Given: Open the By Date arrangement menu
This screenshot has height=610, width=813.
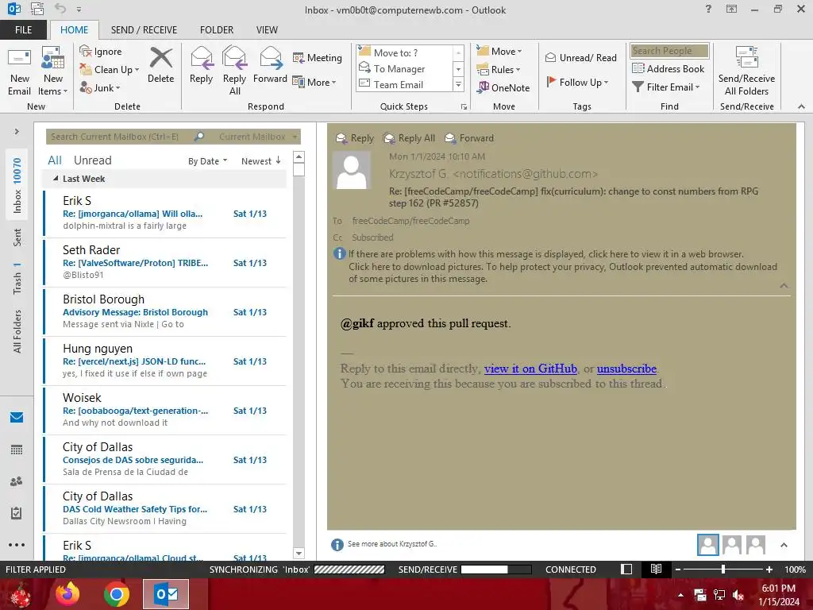Looking at the screenshot, I should [x=207, y=161].
